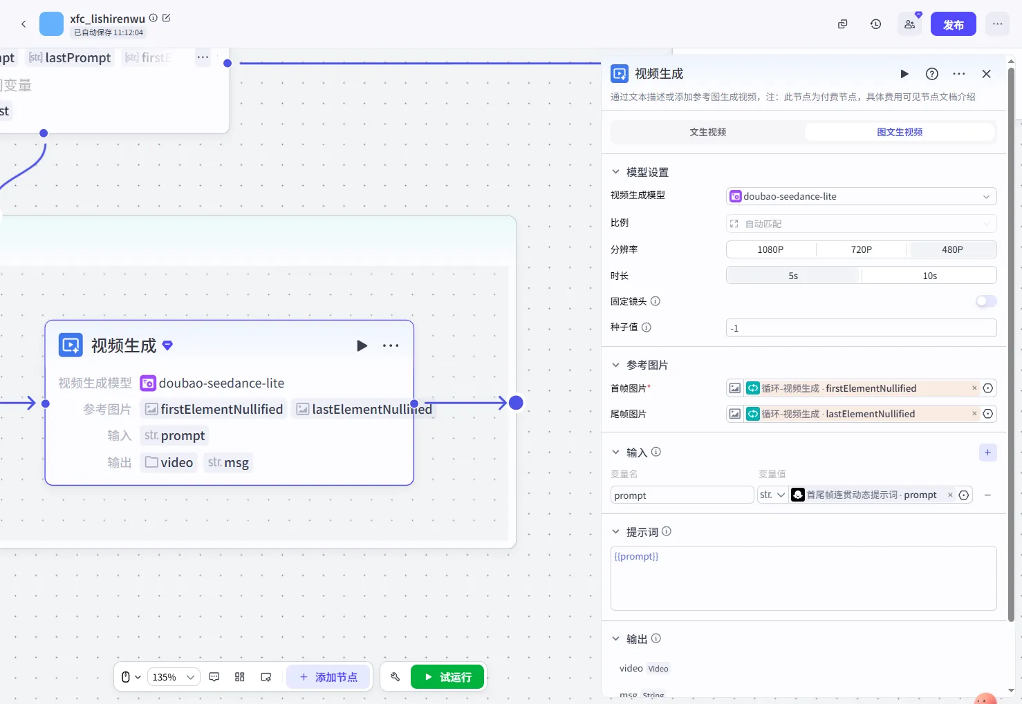Open the debug tool icon beside 试运行
1022x704 pixels.
pos(396,677)
